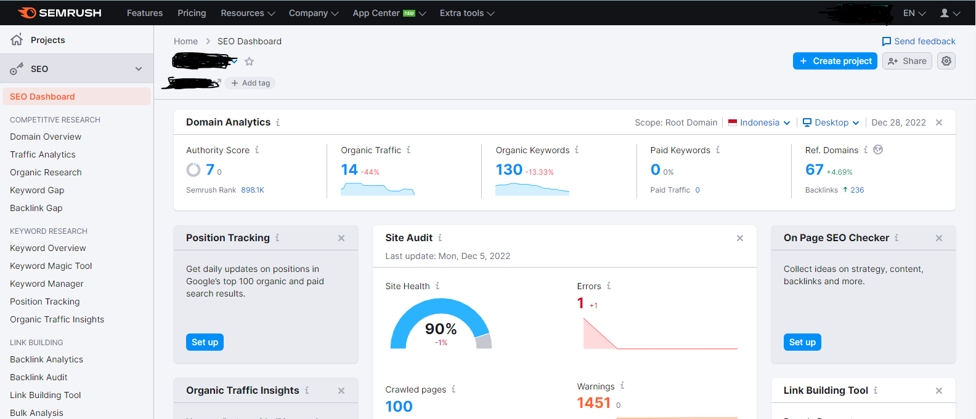Click the Errors trend chart
The image size is (976, 419).
660,333
